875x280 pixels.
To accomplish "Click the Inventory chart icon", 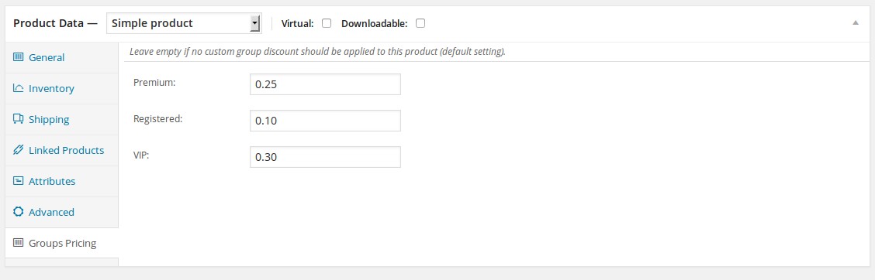I will pyautogui.click(x=19, y=88).
